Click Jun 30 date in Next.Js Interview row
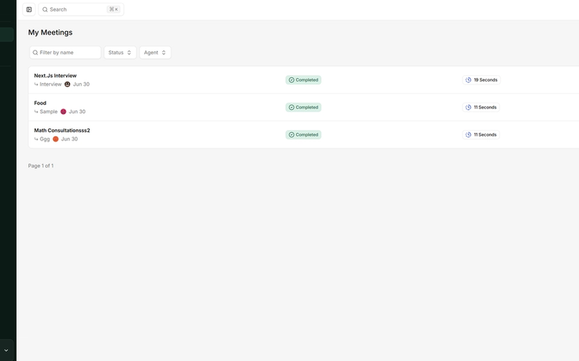This screenshot has height=361, width=579. [81, 84]
